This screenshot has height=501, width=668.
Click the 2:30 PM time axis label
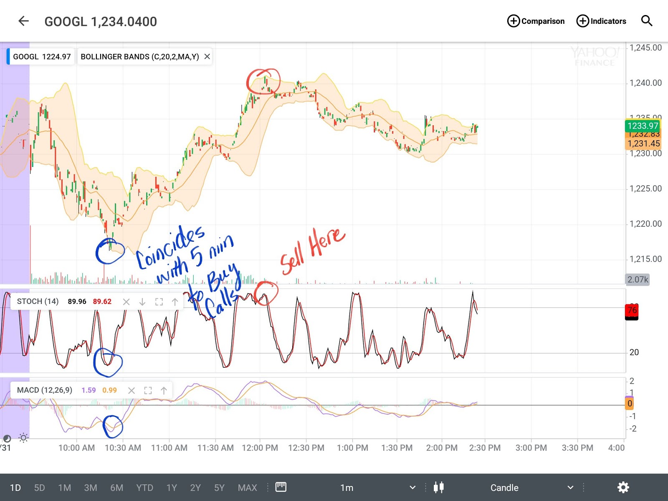coord(485,448)
